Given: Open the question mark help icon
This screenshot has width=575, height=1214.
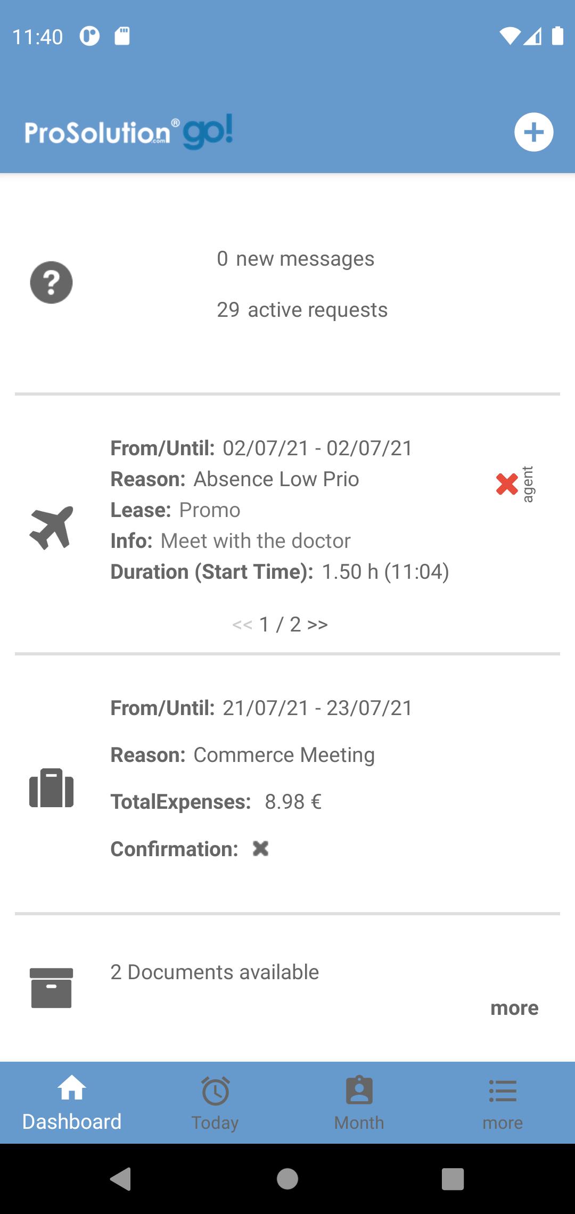Looking at the screenshot, I should tap(51, 282).
